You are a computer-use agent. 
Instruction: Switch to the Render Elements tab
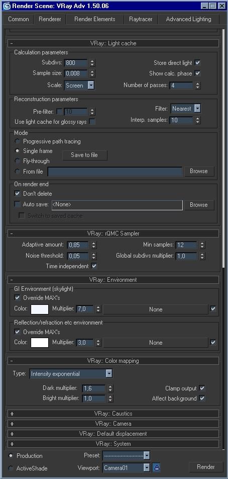point(95,19)
